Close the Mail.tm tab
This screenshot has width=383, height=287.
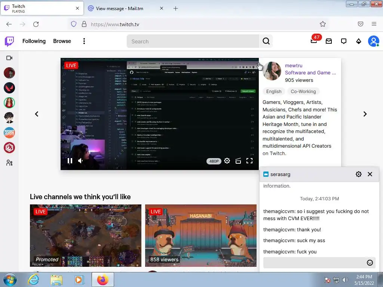click(x=162, y=8)
